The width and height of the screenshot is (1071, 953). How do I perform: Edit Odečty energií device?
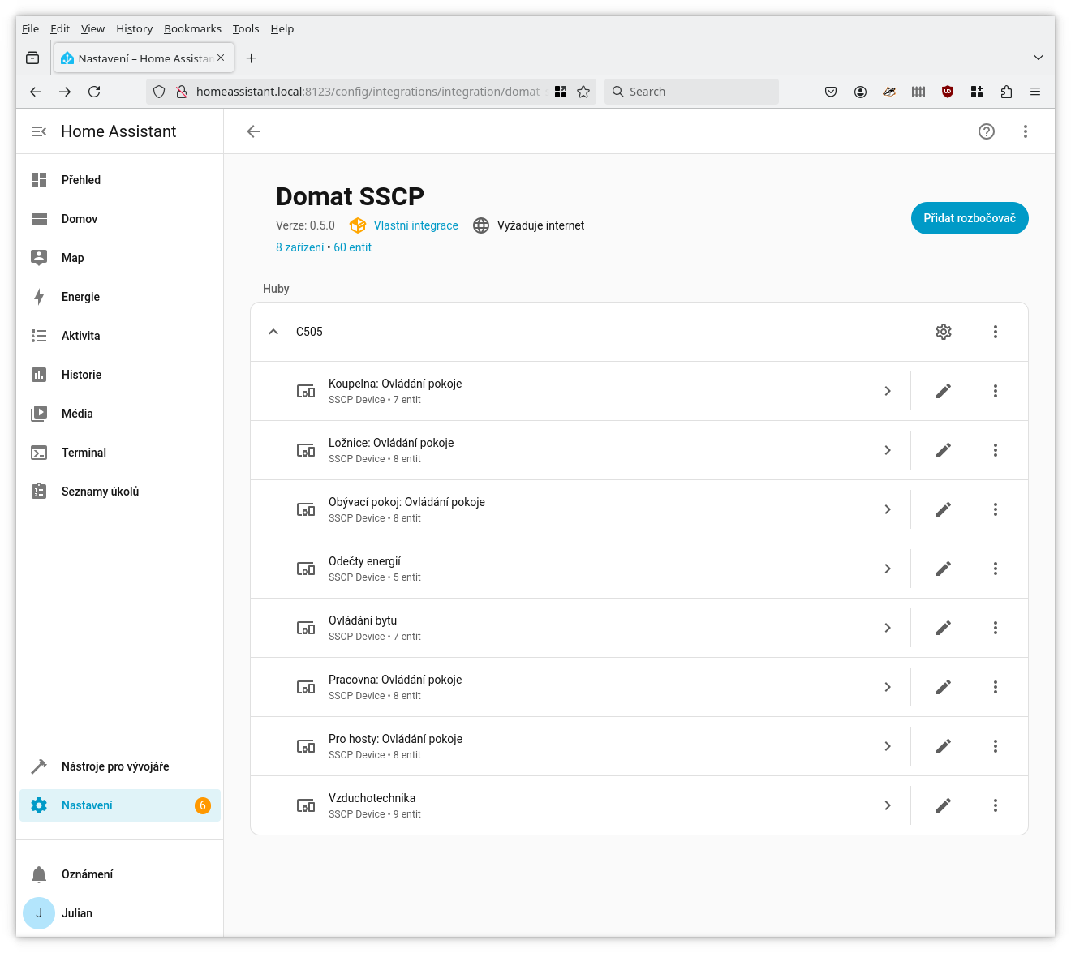click(x=944, y=569)
